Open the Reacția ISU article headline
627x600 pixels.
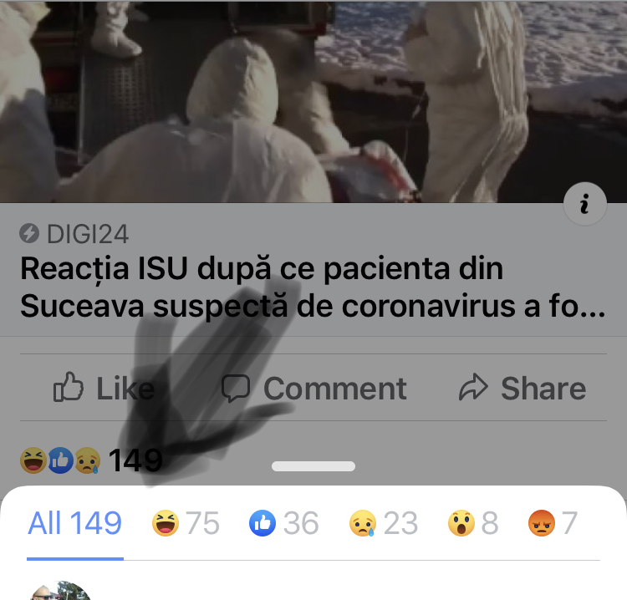tap(313, 287)
